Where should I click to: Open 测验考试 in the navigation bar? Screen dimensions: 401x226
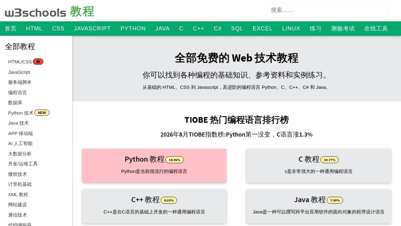pyautogui.click(x=343, y=29)
